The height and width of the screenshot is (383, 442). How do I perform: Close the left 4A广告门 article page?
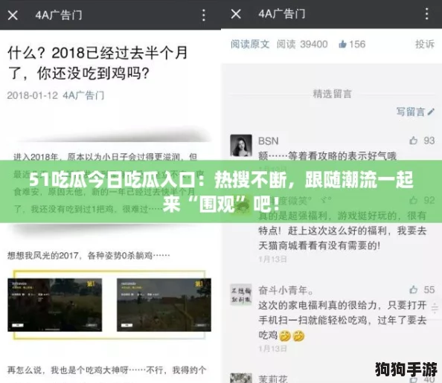tap(13, 15)
